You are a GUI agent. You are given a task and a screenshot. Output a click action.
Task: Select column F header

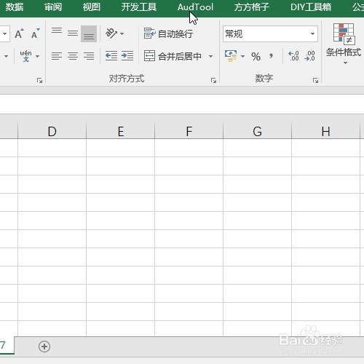tap(189, 131)
